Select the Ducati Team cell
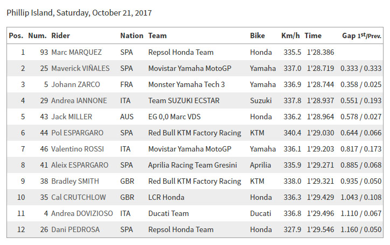 pos(169,213)
